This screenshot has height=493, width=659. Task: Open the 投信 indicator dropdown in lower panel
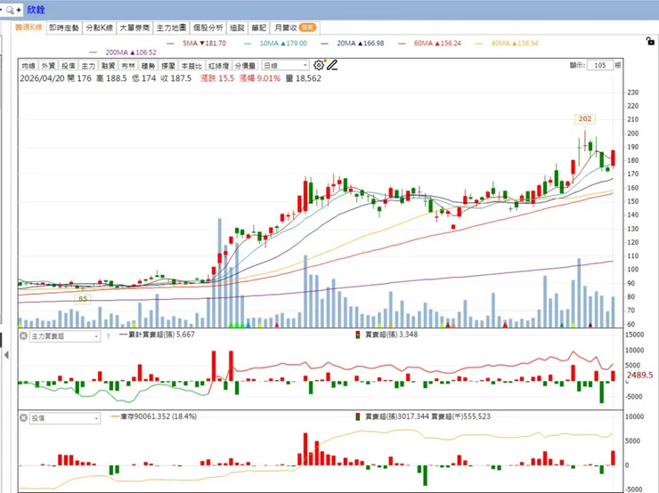65,418
